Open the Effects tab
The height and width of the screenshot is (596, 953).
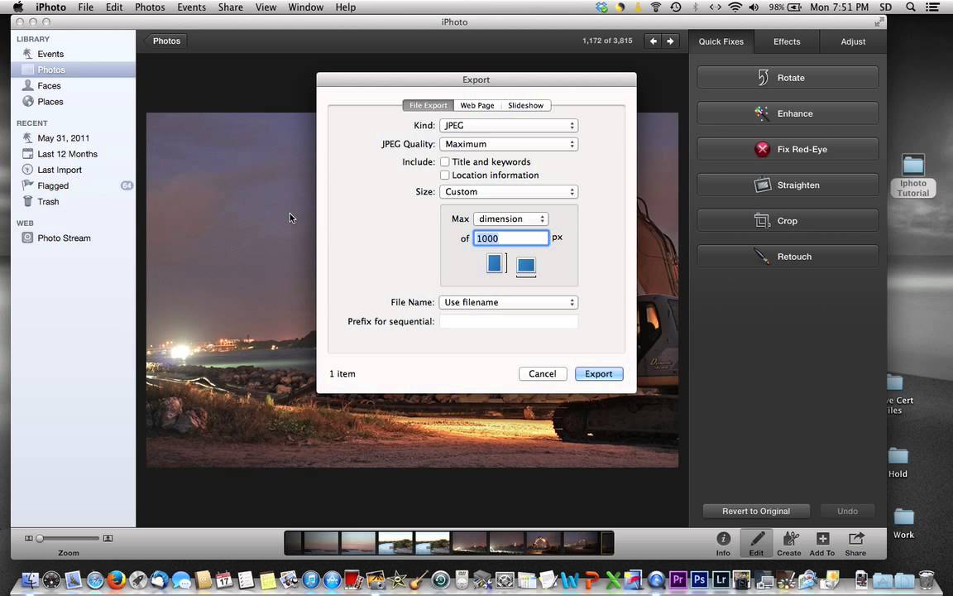coord(787,41)
